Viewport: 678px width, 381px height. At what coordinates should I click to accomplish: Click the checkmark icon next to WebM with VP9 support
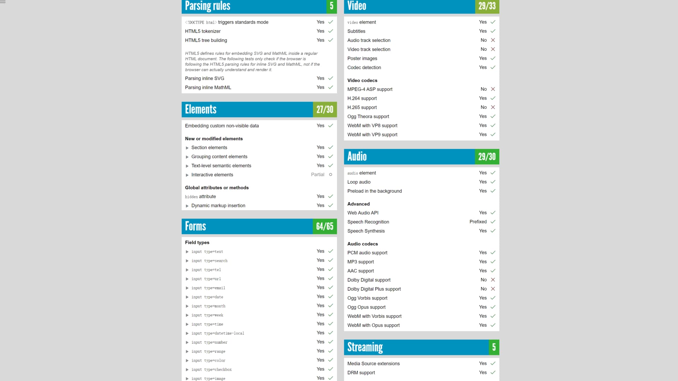(493, 134)
